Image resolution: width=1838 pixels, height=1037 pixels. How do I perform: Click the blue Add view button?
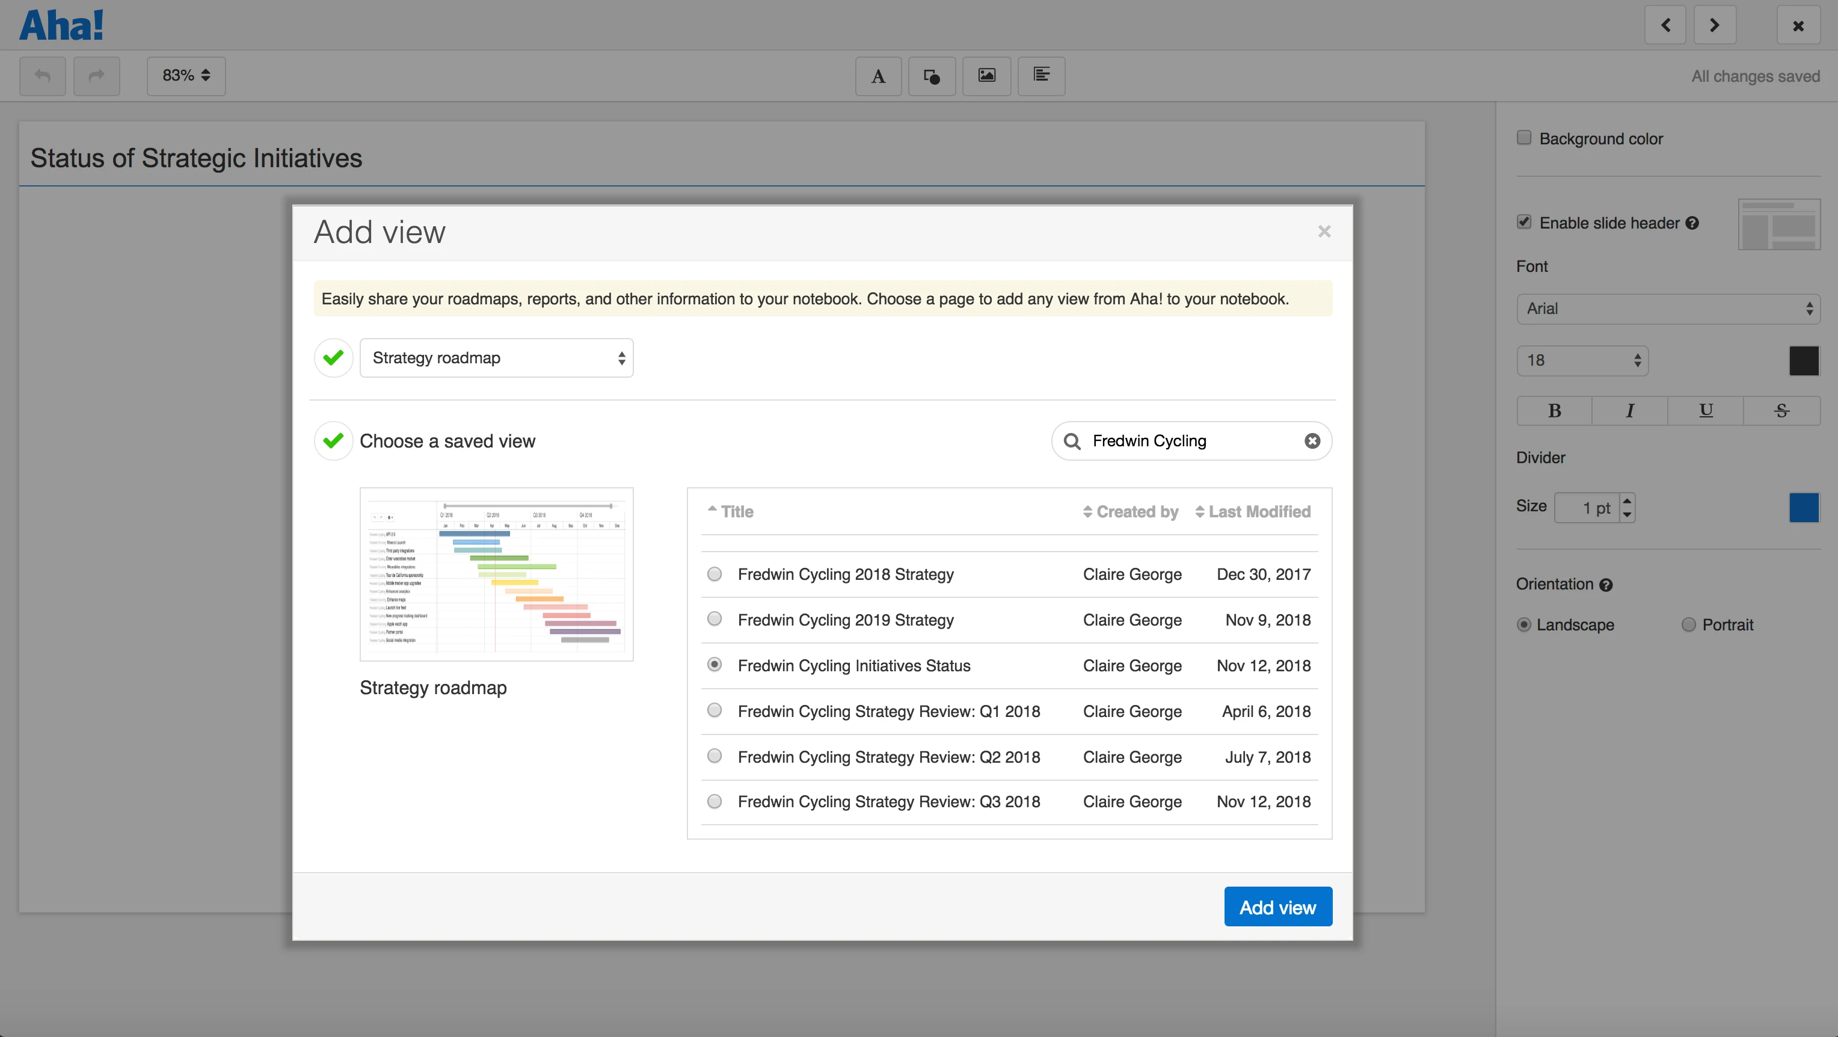[1277, 907]
